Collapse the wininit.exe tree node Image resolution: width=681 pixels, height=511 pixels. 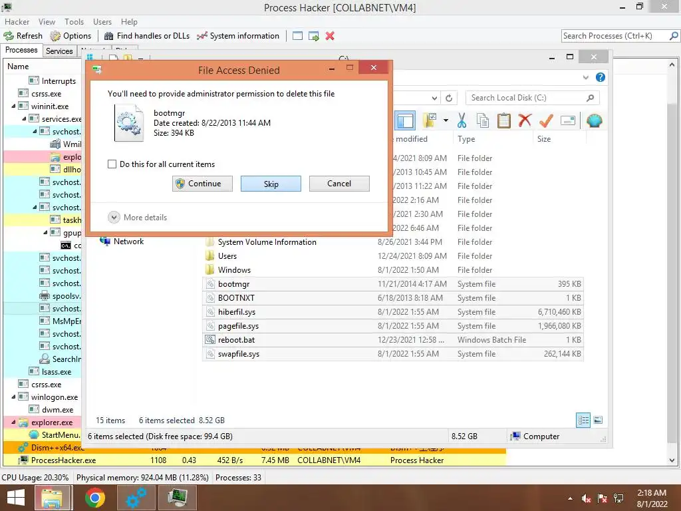click(13, 106)
